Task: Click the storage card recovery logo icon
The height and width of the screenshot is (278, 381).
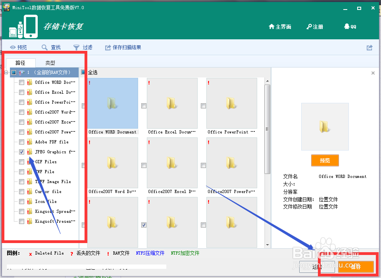Action: (x=23, y=27)
